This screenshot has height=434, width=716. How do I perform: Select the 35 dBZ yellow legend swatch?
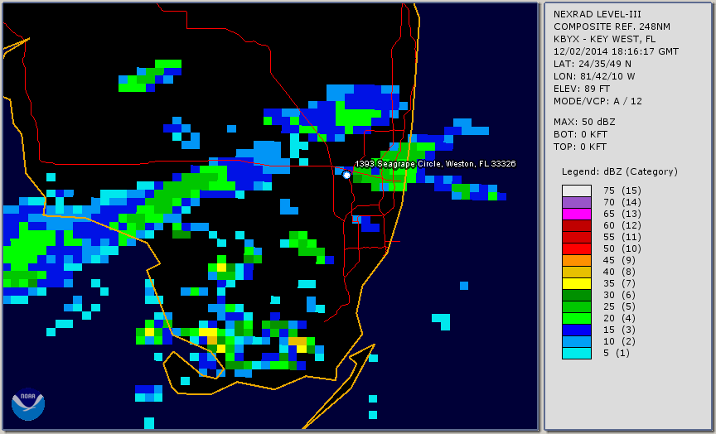coord(577,284)
